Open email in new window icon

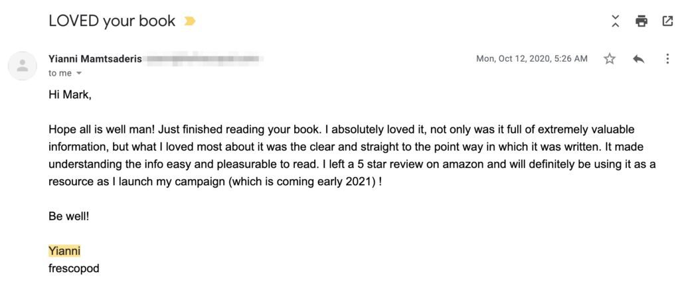pyautogui.click(x=667, y=21)
